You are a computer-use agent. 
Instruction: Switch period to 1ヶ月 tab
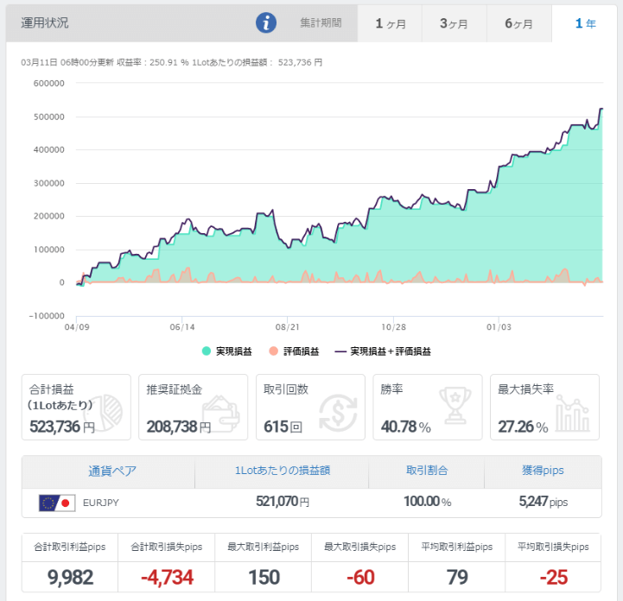click(390, 23)
